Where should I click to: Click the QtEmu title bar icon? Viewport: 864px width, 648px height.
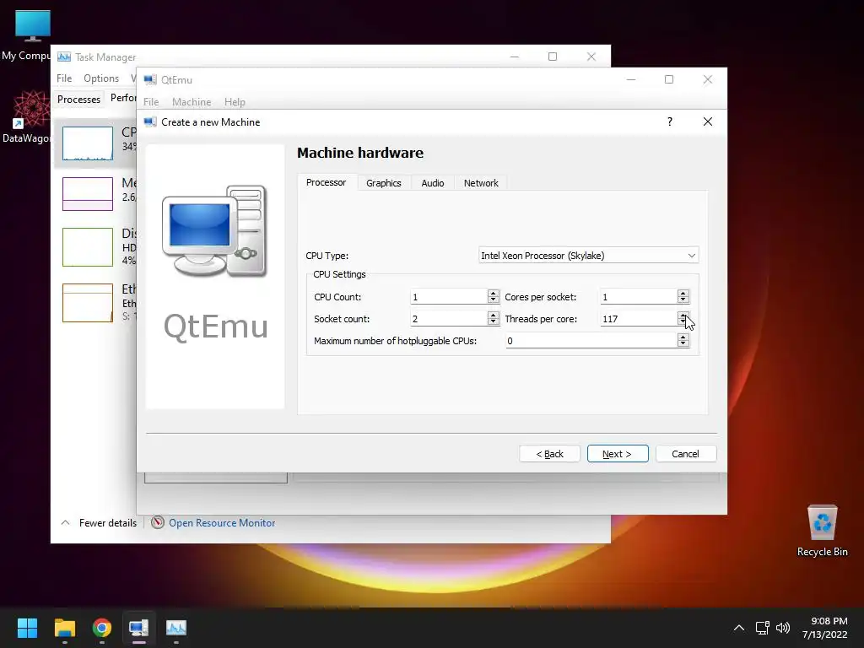[150, 79]
